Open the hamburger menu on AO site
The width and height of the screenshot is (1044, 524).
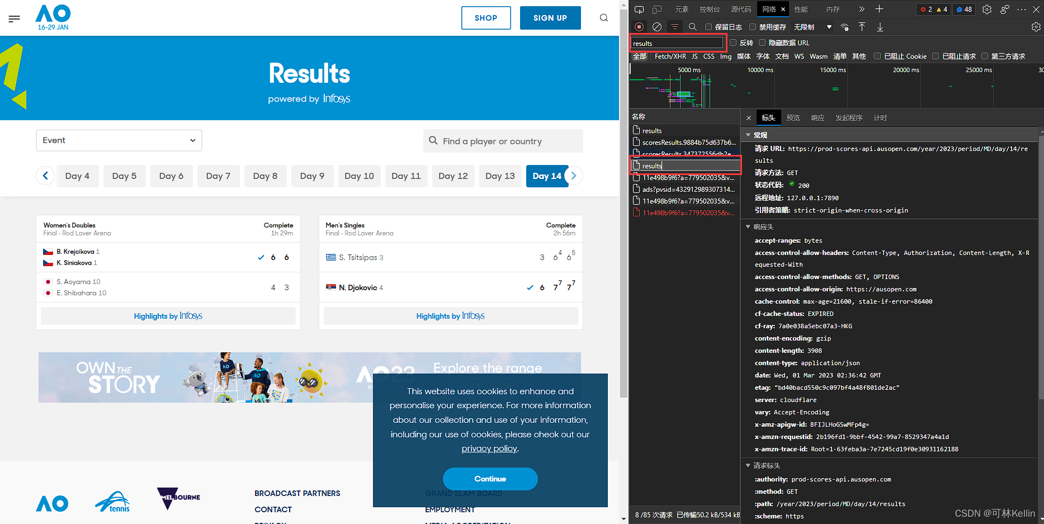[15, 18]
